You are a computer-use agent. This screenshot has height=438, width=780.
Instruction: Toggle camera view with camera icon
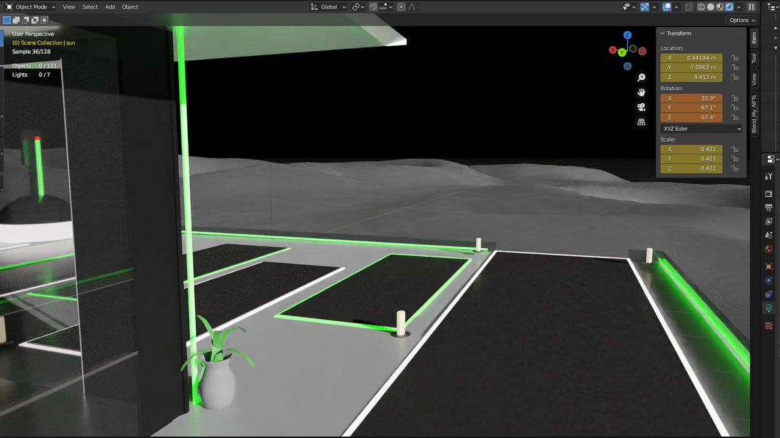[641, 107]
